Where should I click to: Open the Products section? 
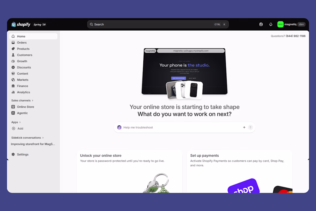23,49
